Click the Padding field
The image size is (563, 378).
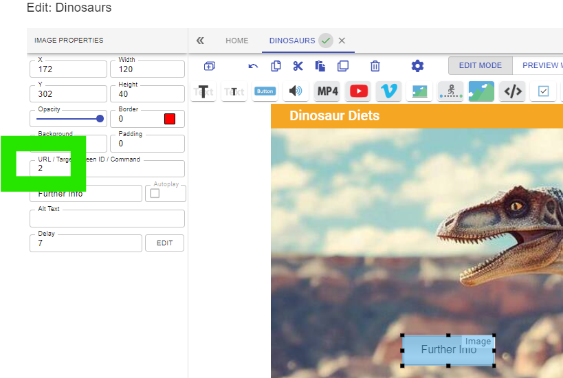(x=147, y=144)
